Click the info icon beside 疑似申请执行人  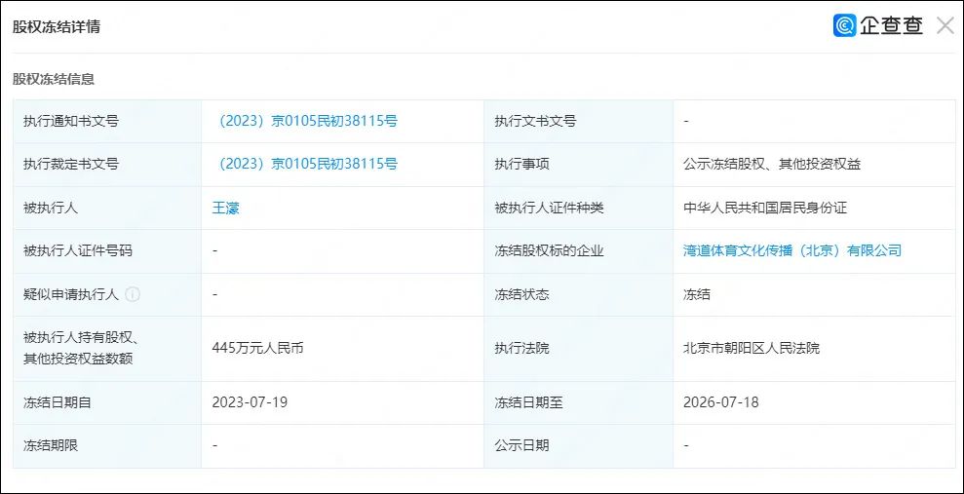pyautogui.click(x=133, y=294)
